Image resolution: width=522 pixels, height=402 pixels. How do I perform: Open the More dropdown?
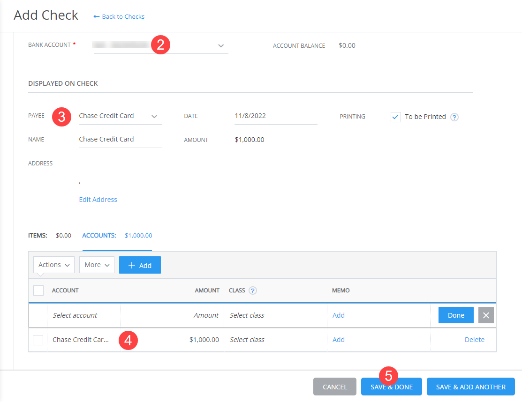click(x=97, y=265)
